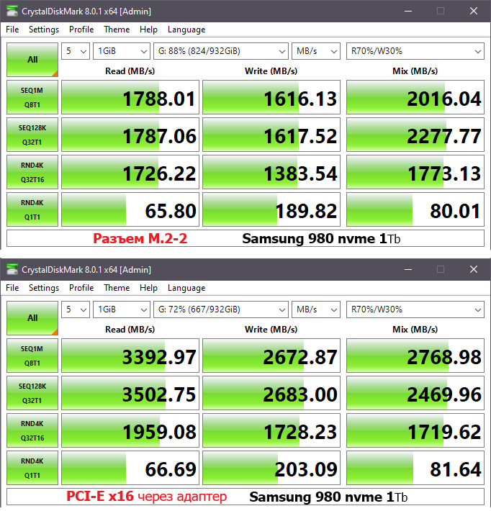Image resolution: width=491 pixels, height=511 pixels.
Task: Expand 1GiB test size dropdown in bottom window
Action: point(122,309)
